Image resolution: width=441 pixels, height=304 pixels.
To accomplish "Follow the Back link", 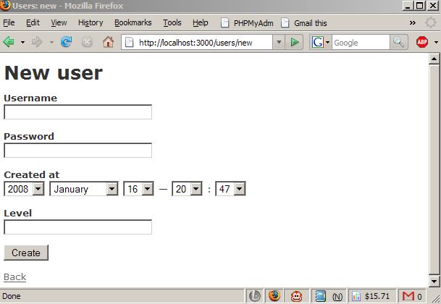I will click(x=14, y=277).
